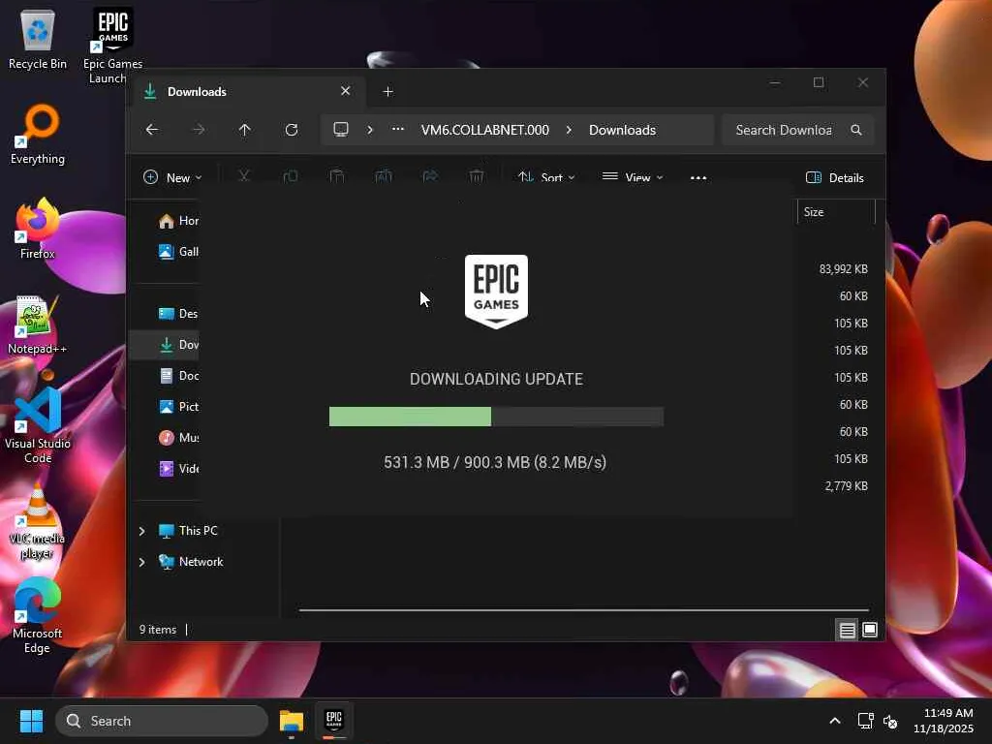Click the Size column header

[836, 212]
